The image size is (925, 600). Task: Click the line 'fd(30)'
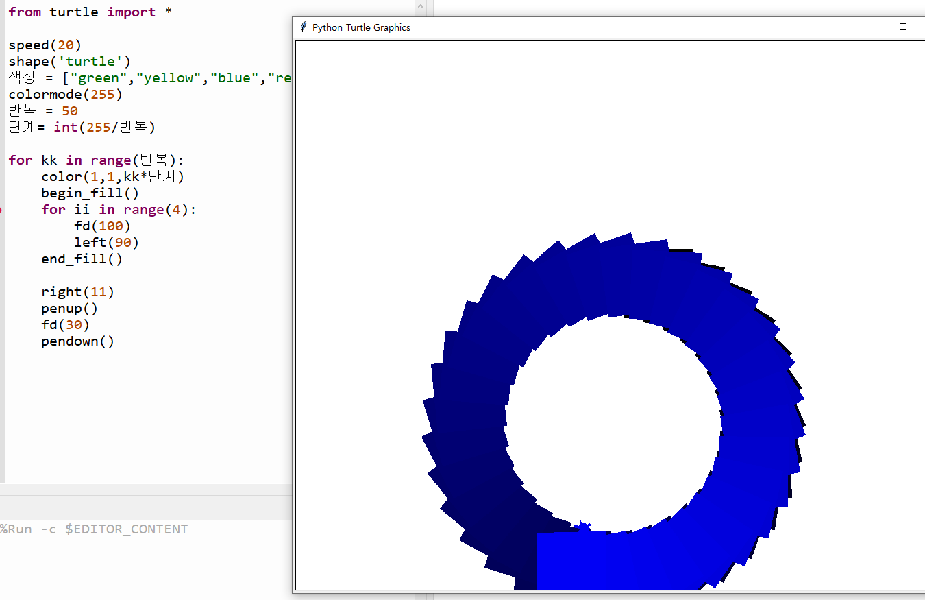pyautogui.click(x=65, y=325)
